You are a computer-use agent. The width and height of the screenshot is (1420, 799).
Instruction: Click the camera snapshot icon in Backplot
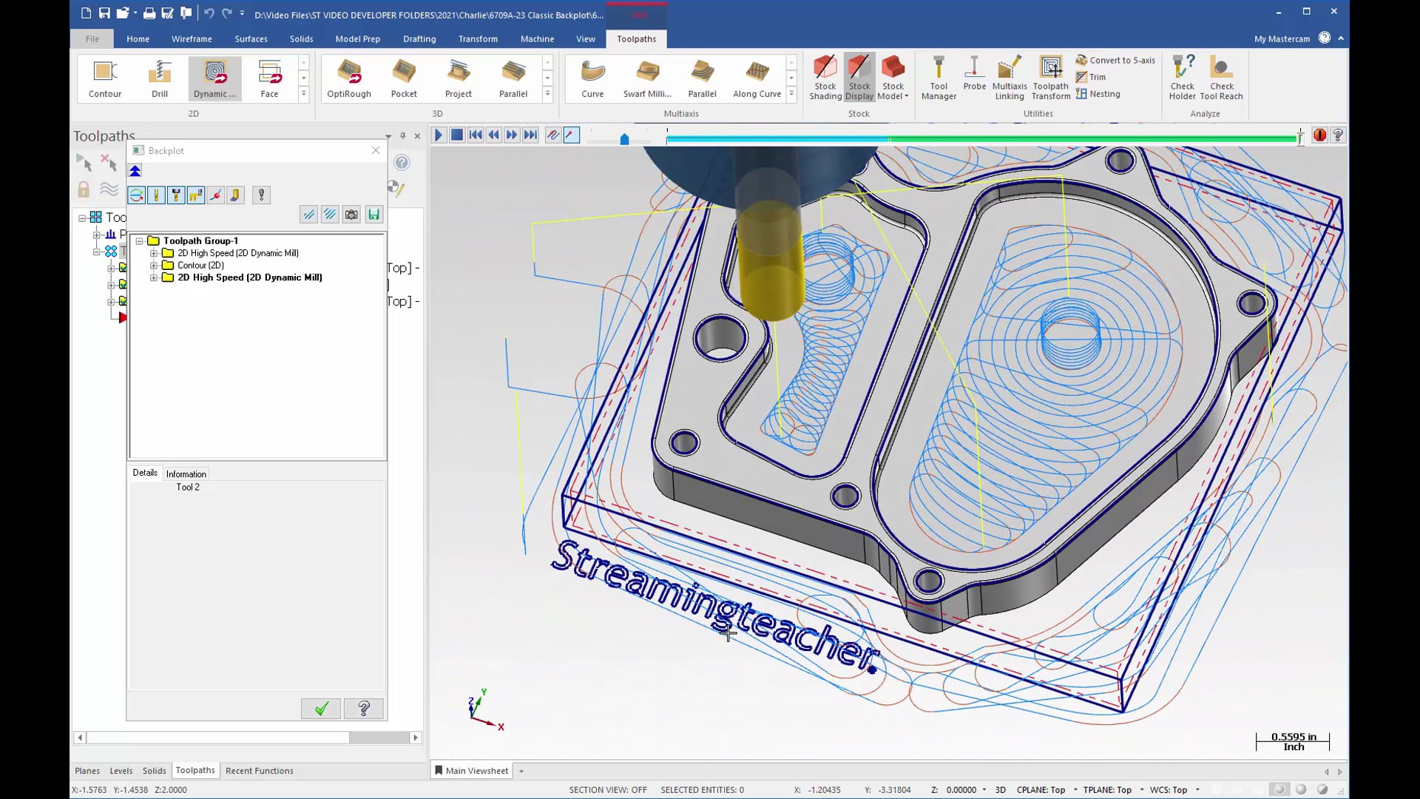[x=351, y=215]
